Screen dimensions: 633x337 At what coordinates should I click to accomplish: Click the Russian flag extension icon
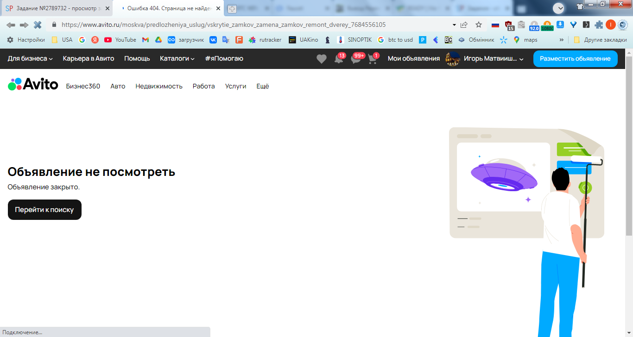coord(495,25)
